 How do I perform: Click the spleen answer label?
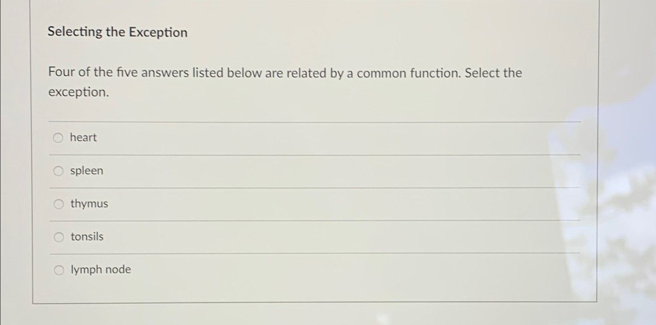point(86,170)
